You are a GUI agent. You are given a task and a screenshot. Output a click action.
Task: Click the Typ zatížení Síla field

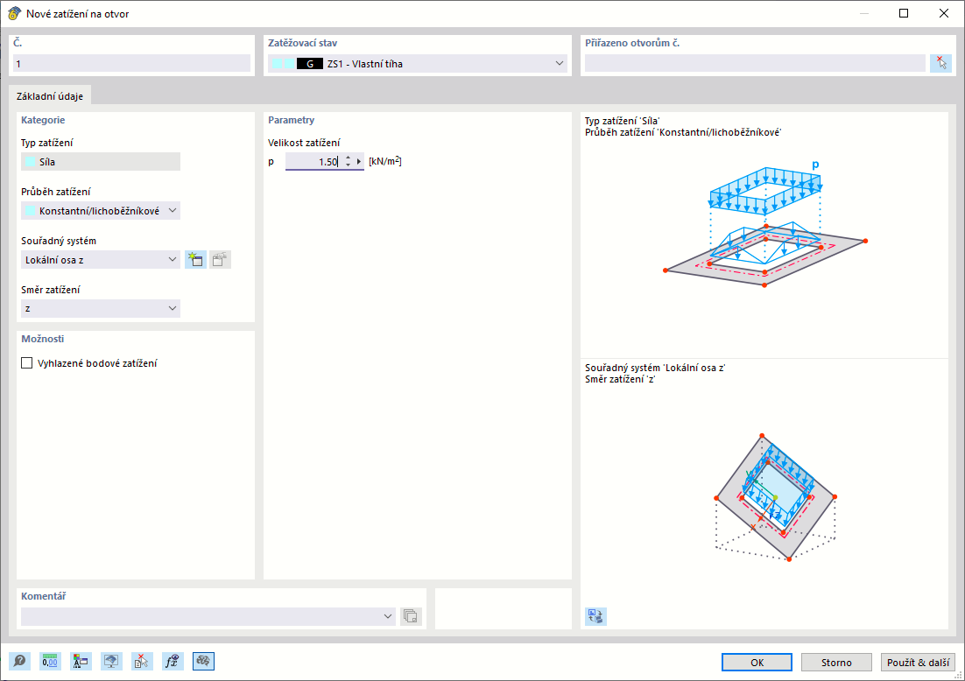[x=101, y=162]
